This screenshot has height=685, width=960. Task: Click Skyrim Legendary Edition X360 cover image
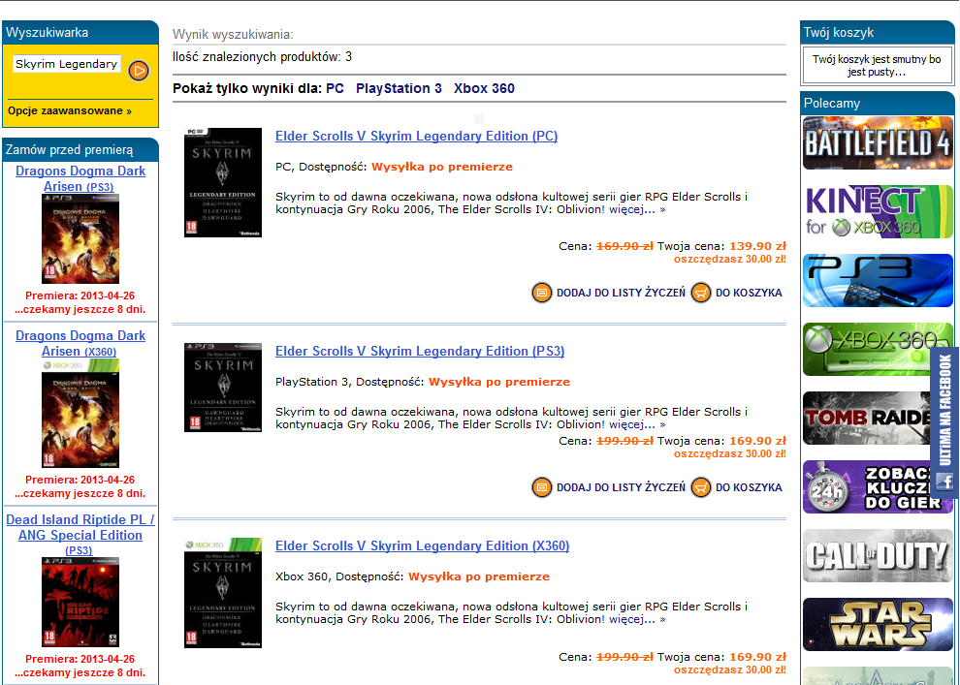pos(223,593)
